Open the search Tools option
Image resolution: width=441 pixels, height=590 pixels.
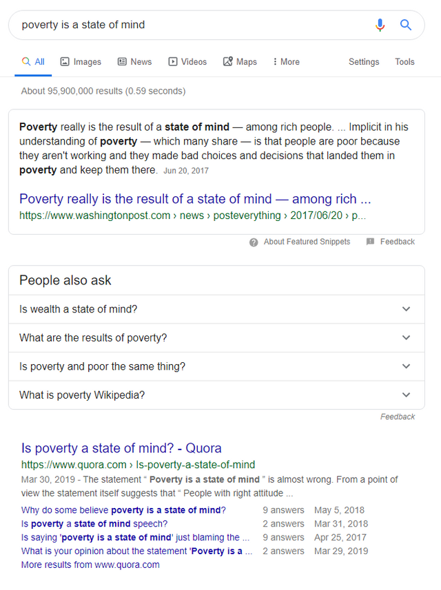click(404, 62)
